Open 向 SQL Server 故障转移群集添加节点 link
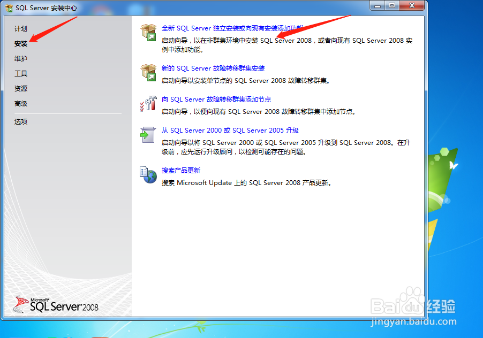 216,99
